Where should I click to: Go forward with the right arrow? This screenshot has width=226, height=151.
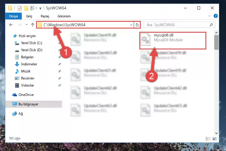point(20,25)
